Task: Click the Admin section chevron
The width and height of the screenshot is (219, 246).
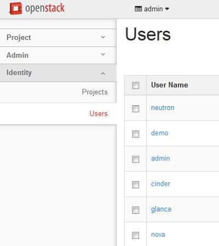Action: click(x=103, y=54)
